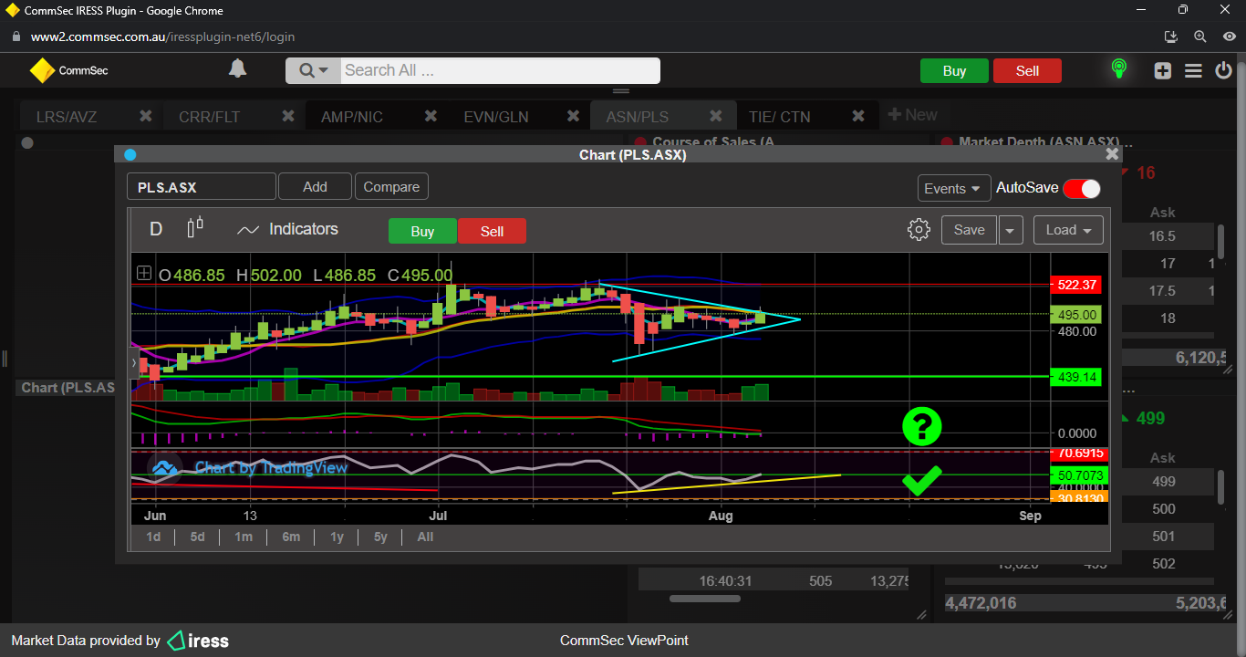This screenshot has height=657, width=1246.
Task: Close the LRS/AVZ tab
Action: [x=145, y=116]
